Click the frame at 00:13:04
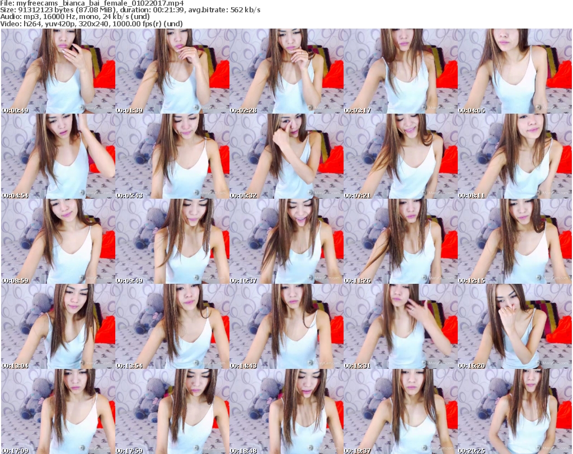573x454 pixels. [x=58, y=326]
